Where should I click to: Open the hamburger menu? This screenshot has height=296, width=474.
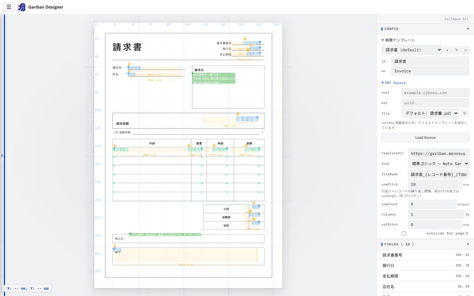(x=9, y=7)
